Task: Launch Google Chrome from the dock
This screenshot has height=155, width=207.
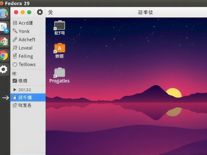Action: click(4, 55)
